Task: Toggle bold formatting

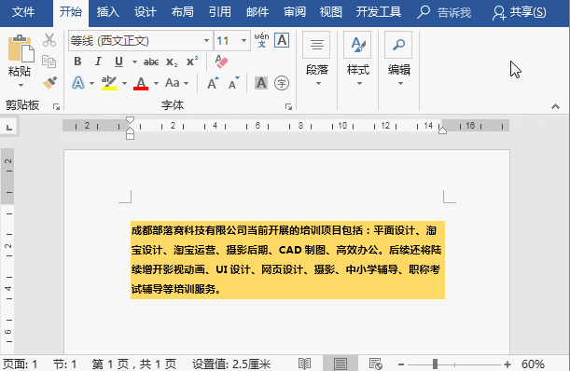Action: point(77,62)
